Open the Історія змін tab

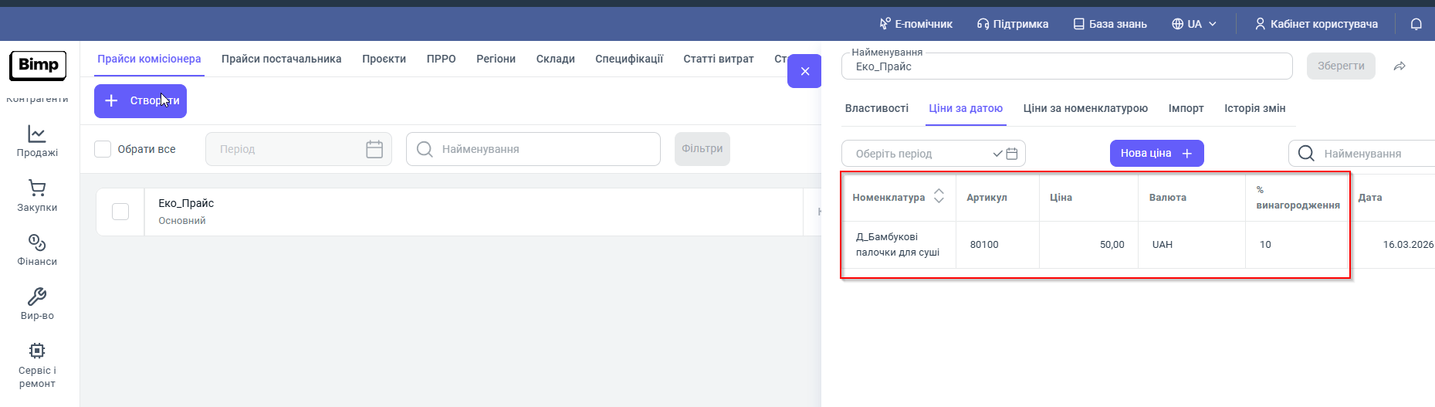[x=1254, y=108]
